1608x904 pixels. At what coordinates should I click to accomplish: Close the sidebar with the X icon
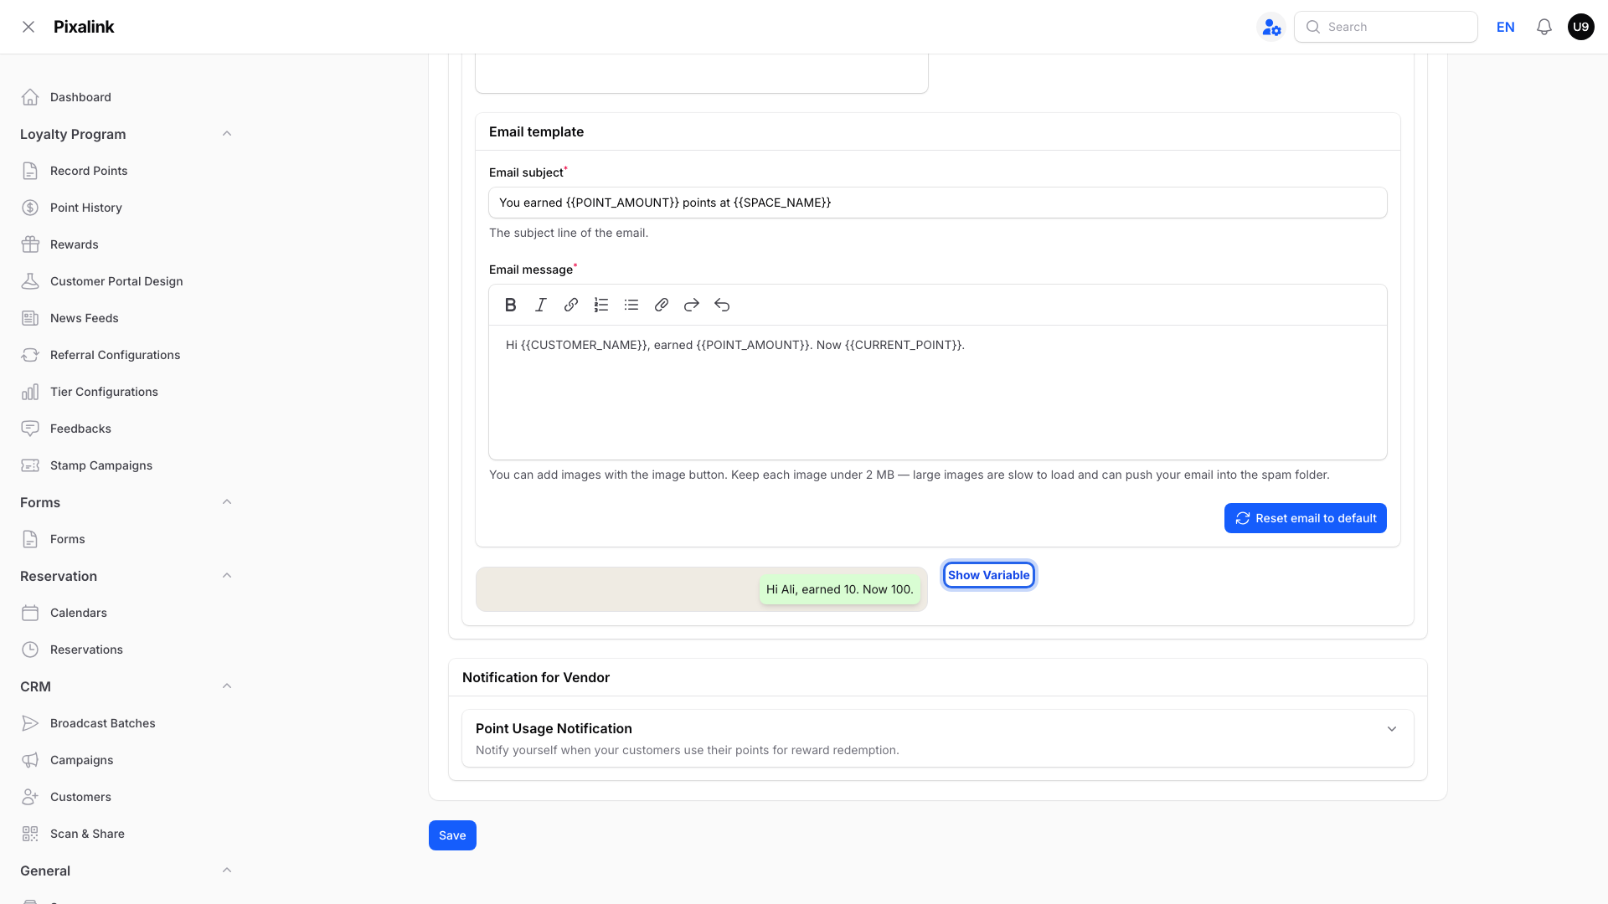pyautogui.click(x=28, y=27)
